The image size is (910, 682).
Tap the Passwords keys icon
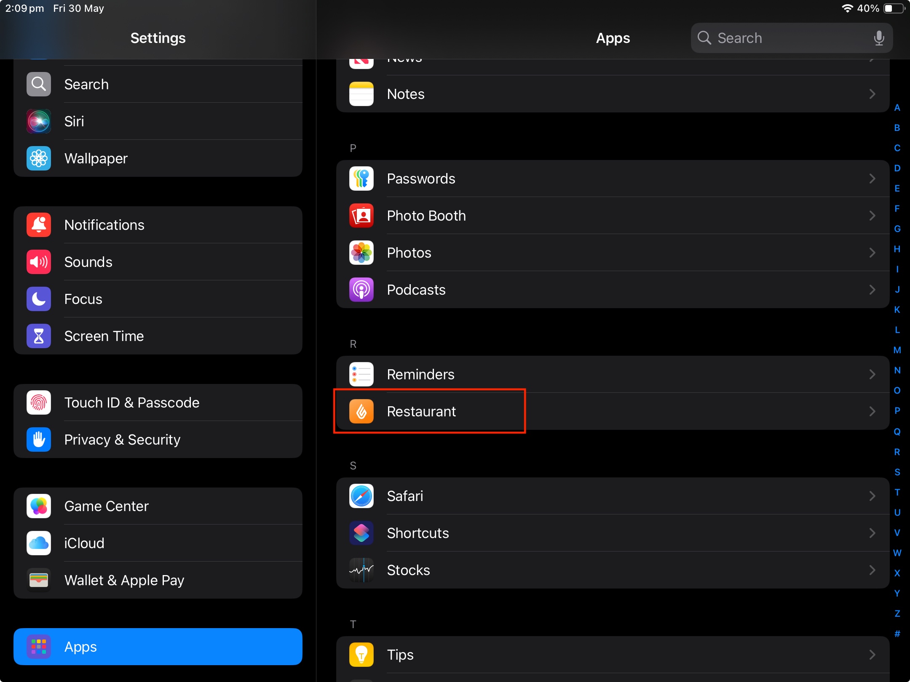(361, 178)
